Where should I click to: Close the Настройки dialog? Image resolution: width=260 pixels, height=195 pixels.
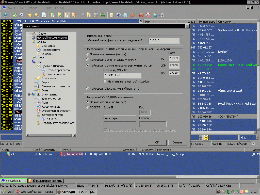(187, 26)
